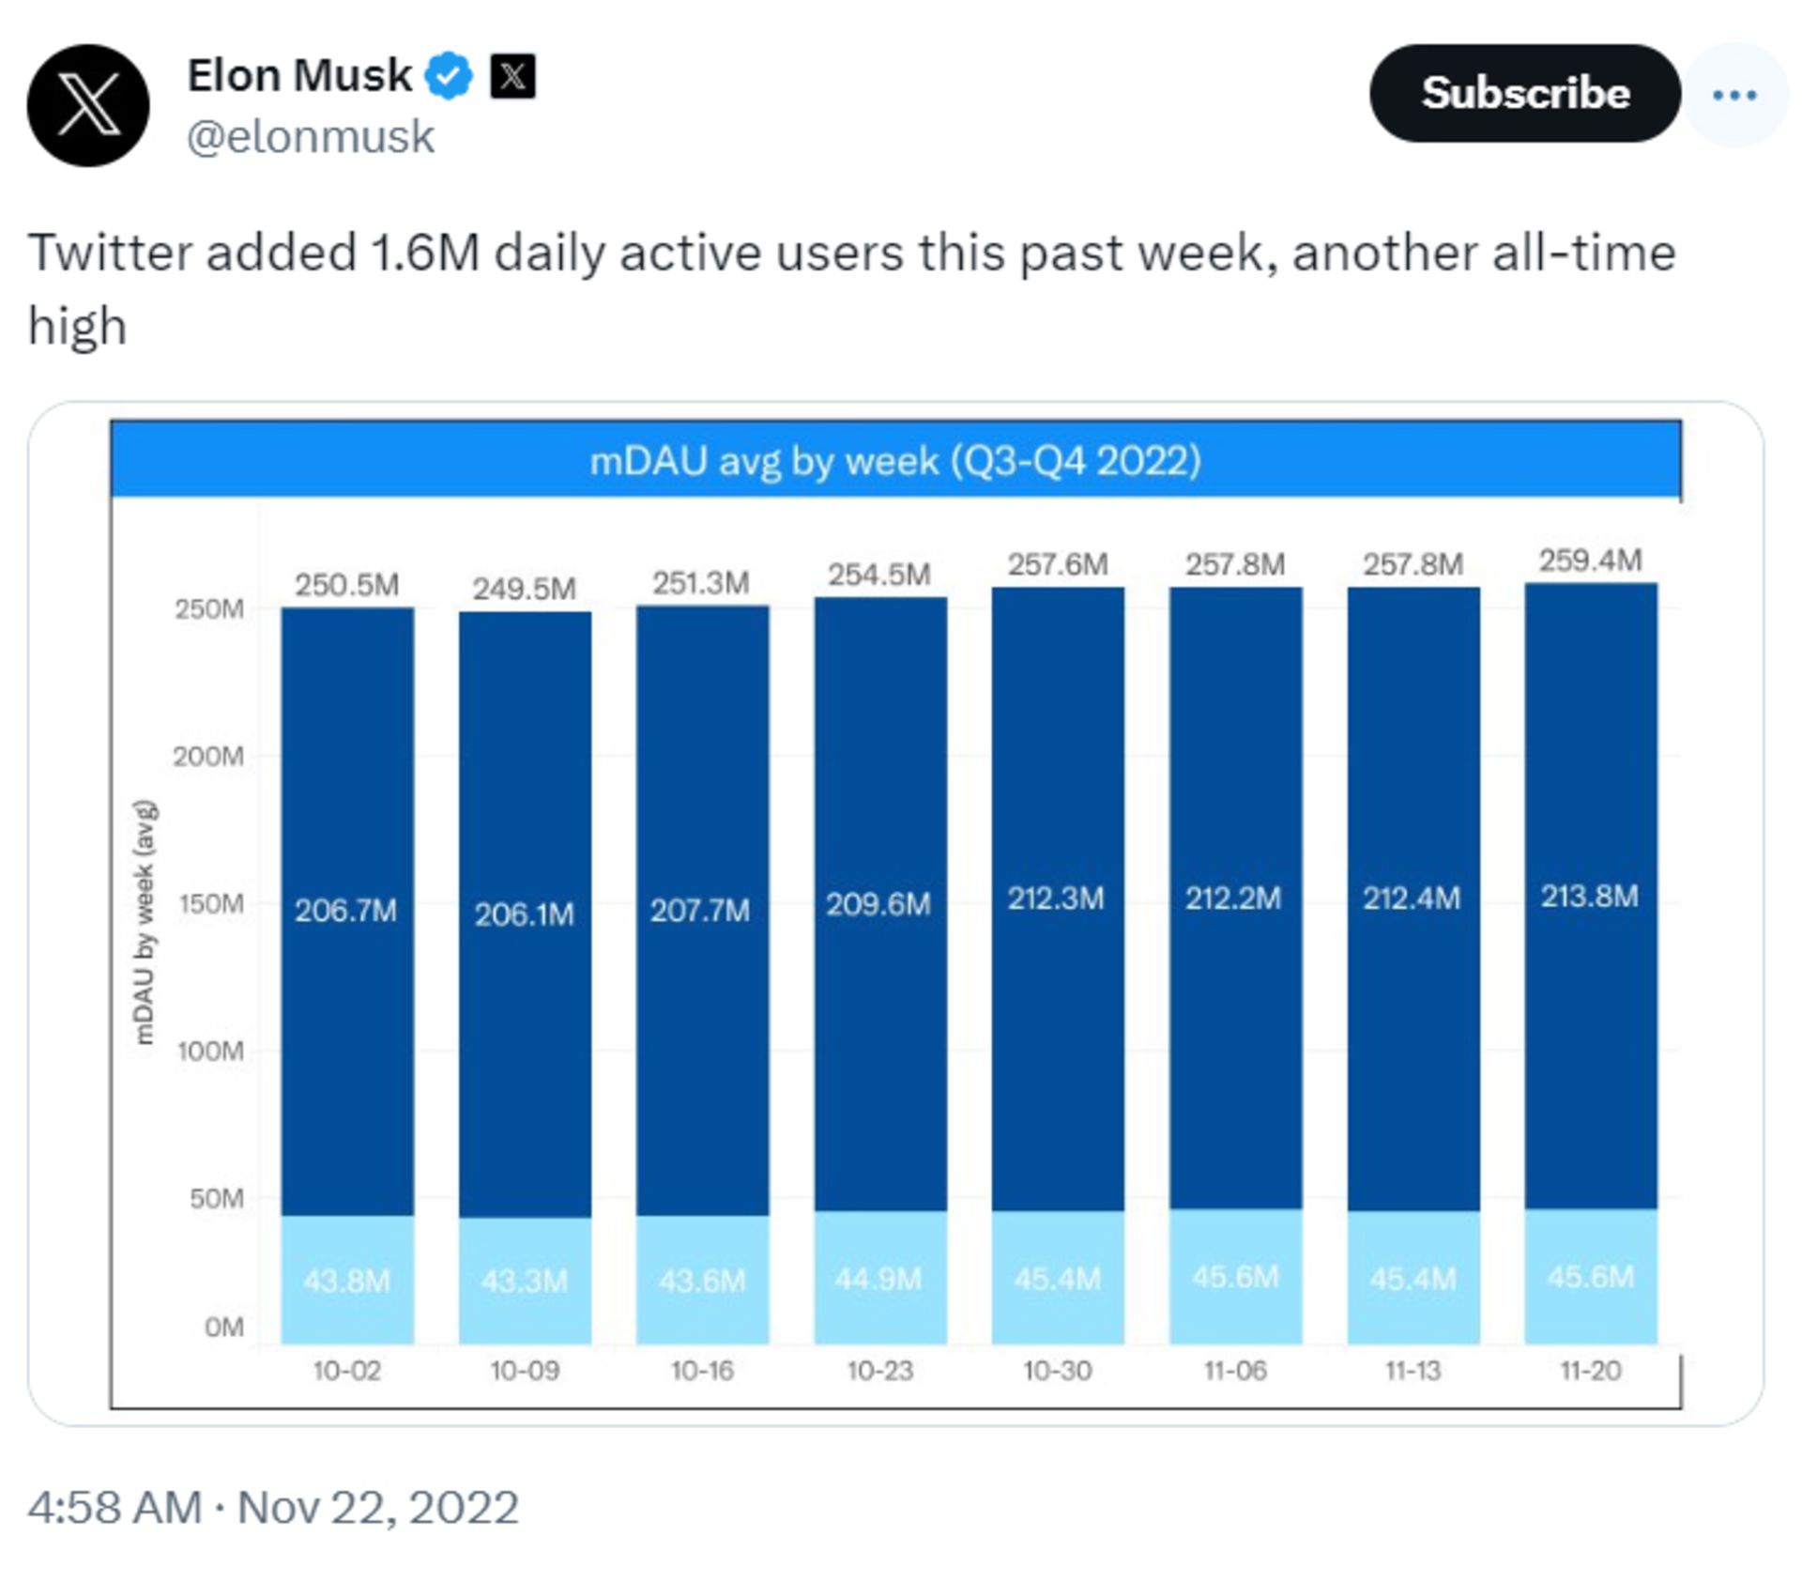Click the light blue 45.6M segment for 11-06
This screenshot has height=1582, width=1802.
point(1235,1276)
